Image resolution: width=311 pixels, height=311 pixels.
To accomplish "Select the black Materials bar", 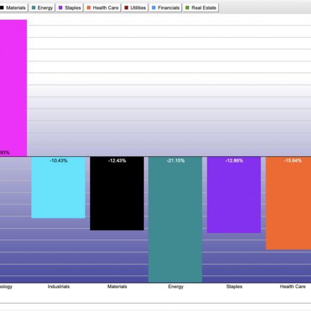I will pos(117,194).
